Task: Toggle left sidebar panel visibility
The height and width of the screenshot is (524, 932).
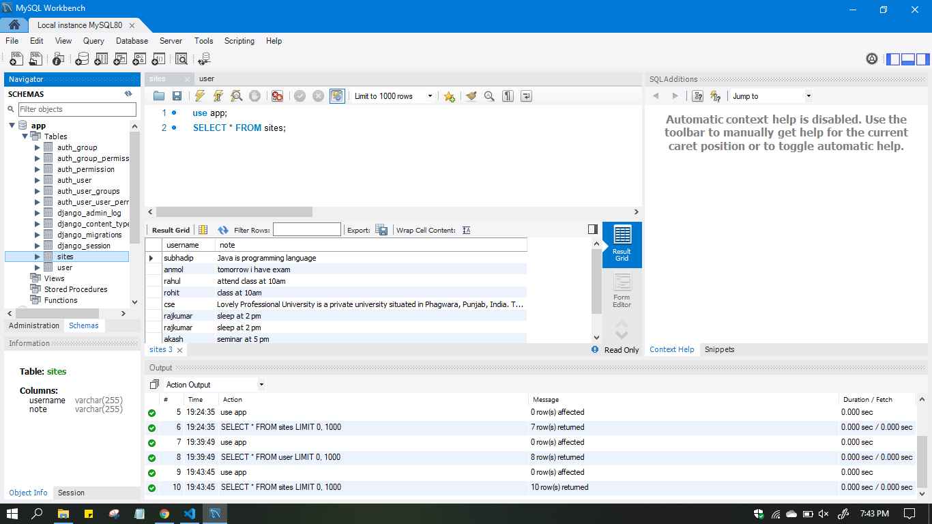Action: point(893,59)
